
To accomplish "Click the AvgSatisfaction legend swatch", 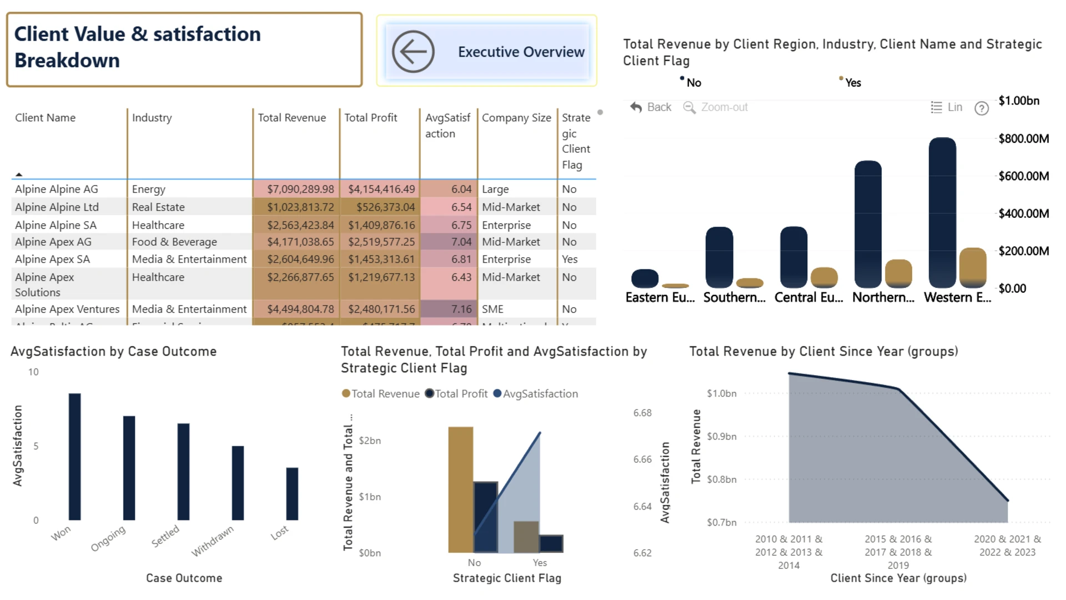I will pyautogui.click(x=497, y=393).
